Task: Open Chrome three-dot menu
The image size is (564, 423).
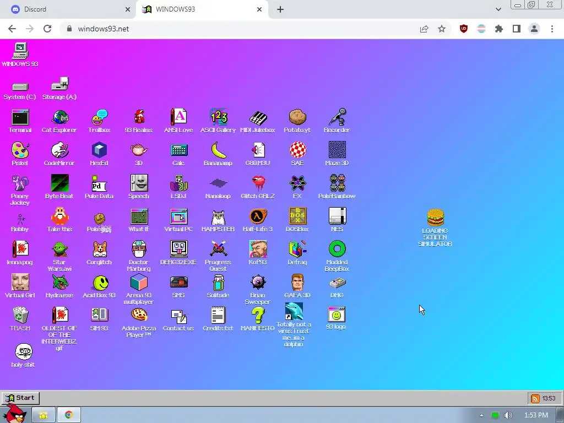Action: tap(552, 29)
